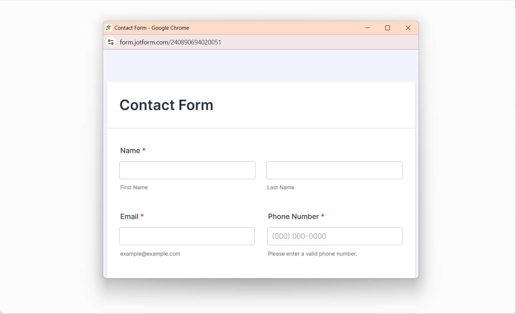Open the site information icon beside the URL
This screenshot has width=516, height=314.
(111, 42)
